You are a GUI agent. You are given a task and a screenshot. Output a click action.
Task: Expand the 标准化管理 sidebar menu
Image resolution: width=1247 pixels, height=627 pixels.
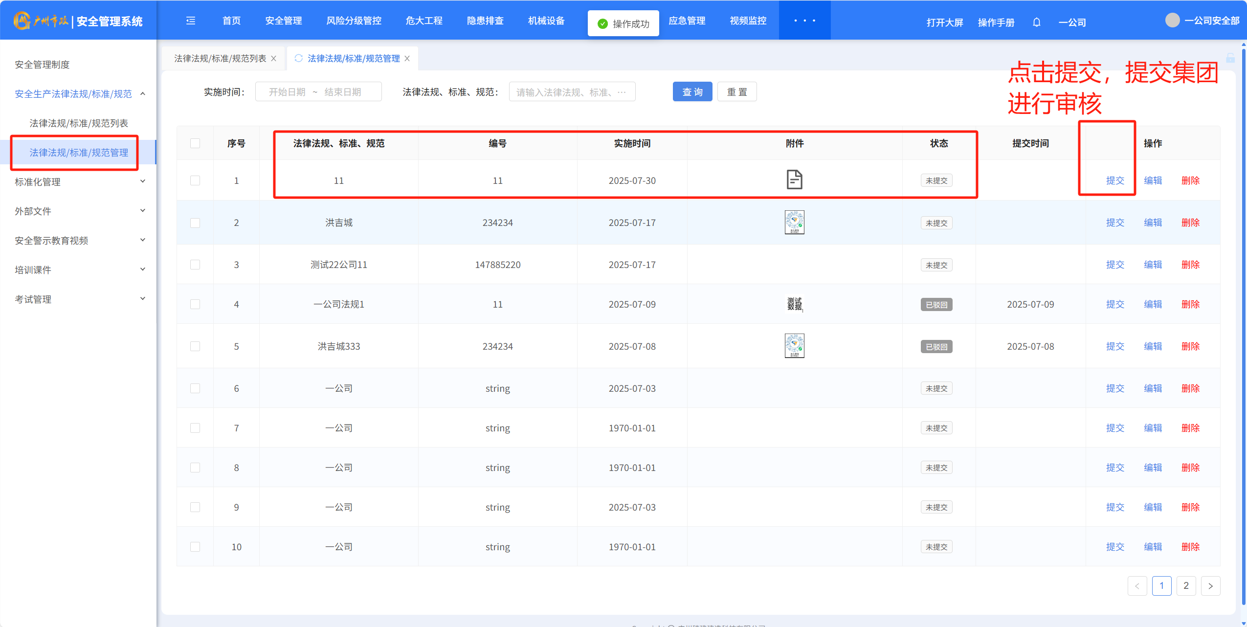tap(78, 182)
